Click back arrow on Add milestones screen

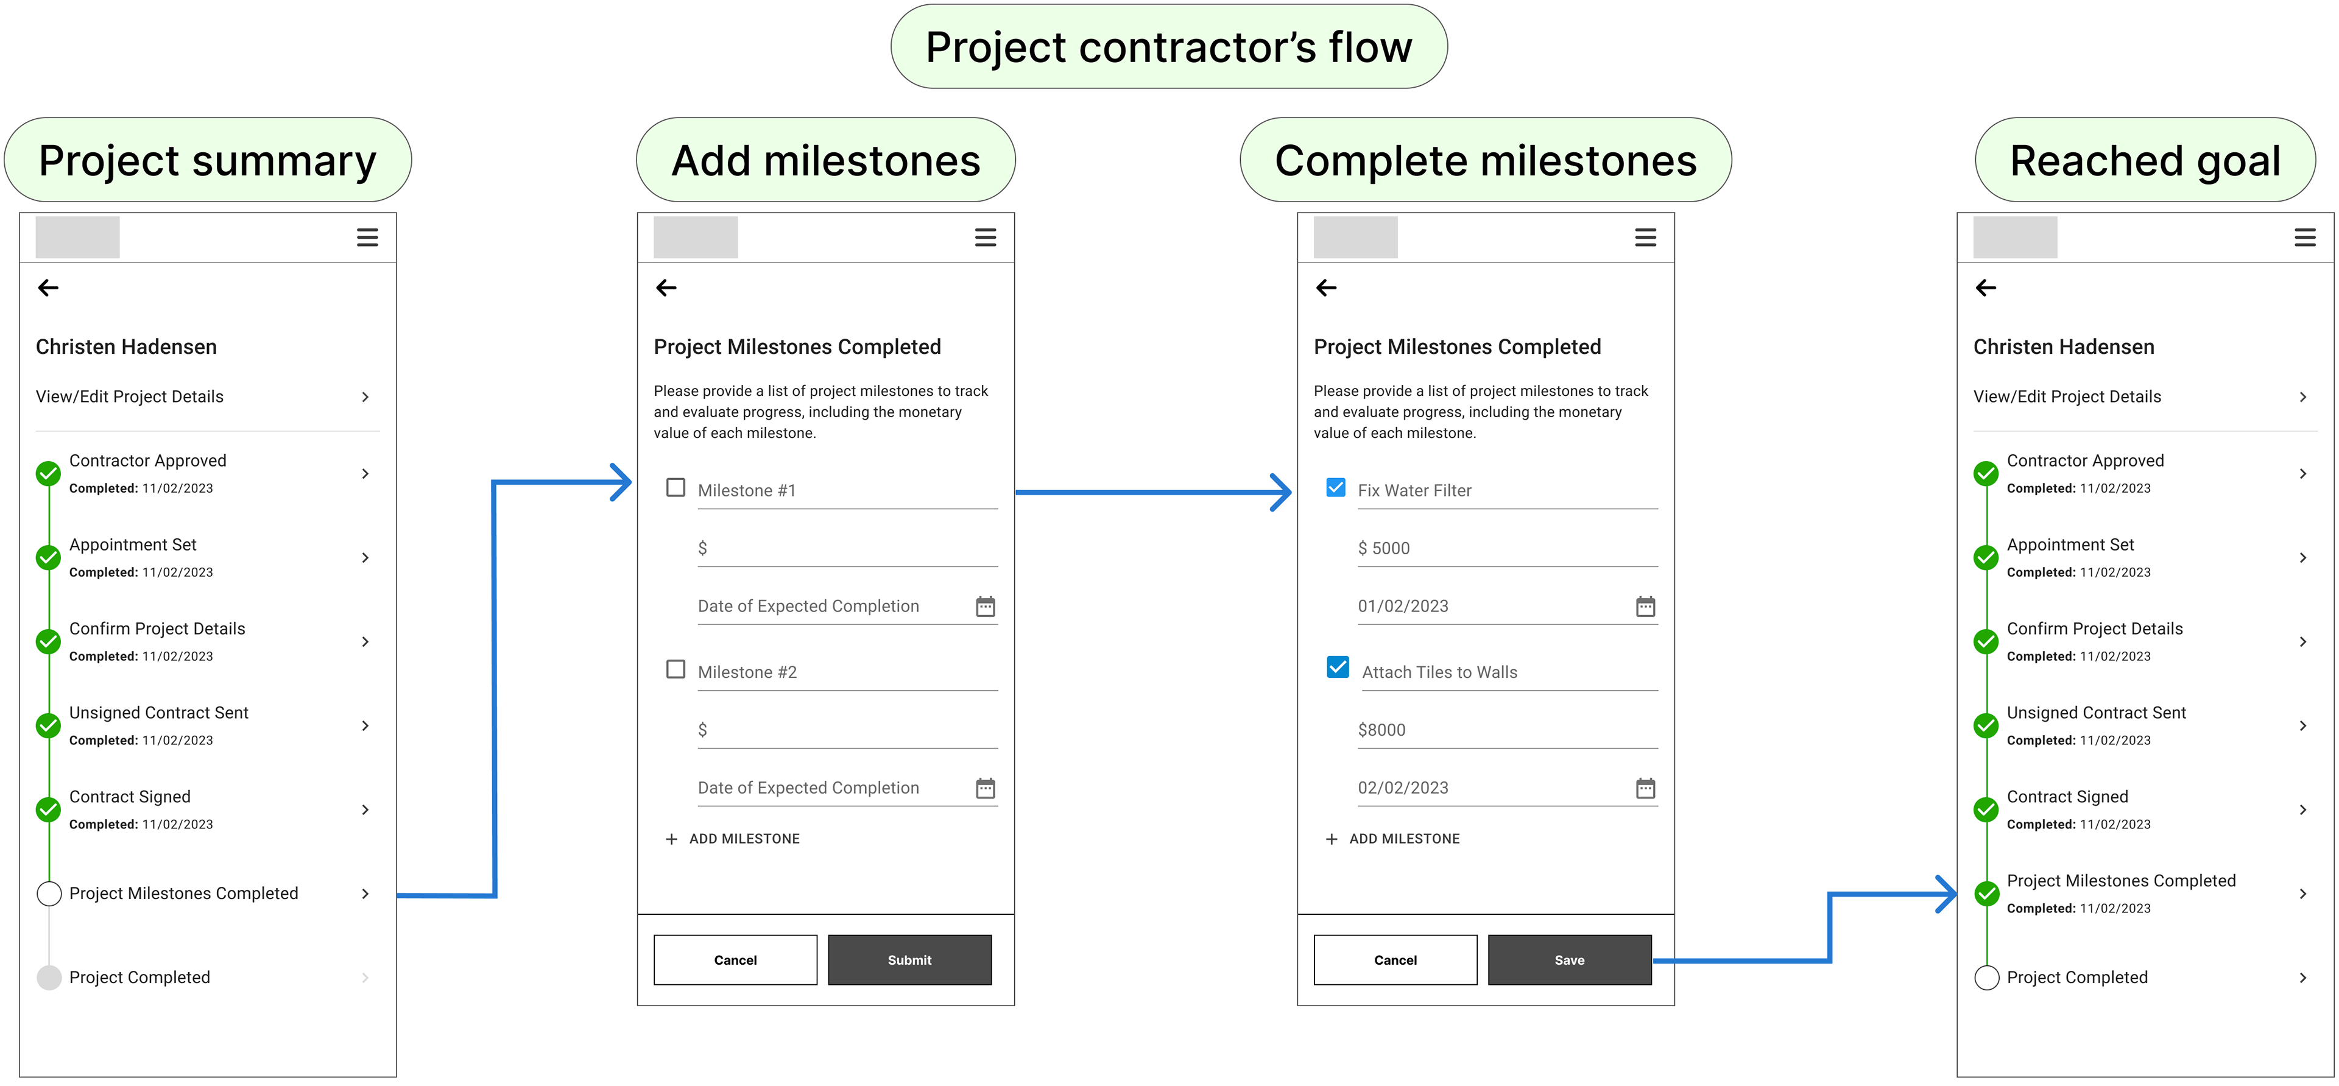pos(666,288)
